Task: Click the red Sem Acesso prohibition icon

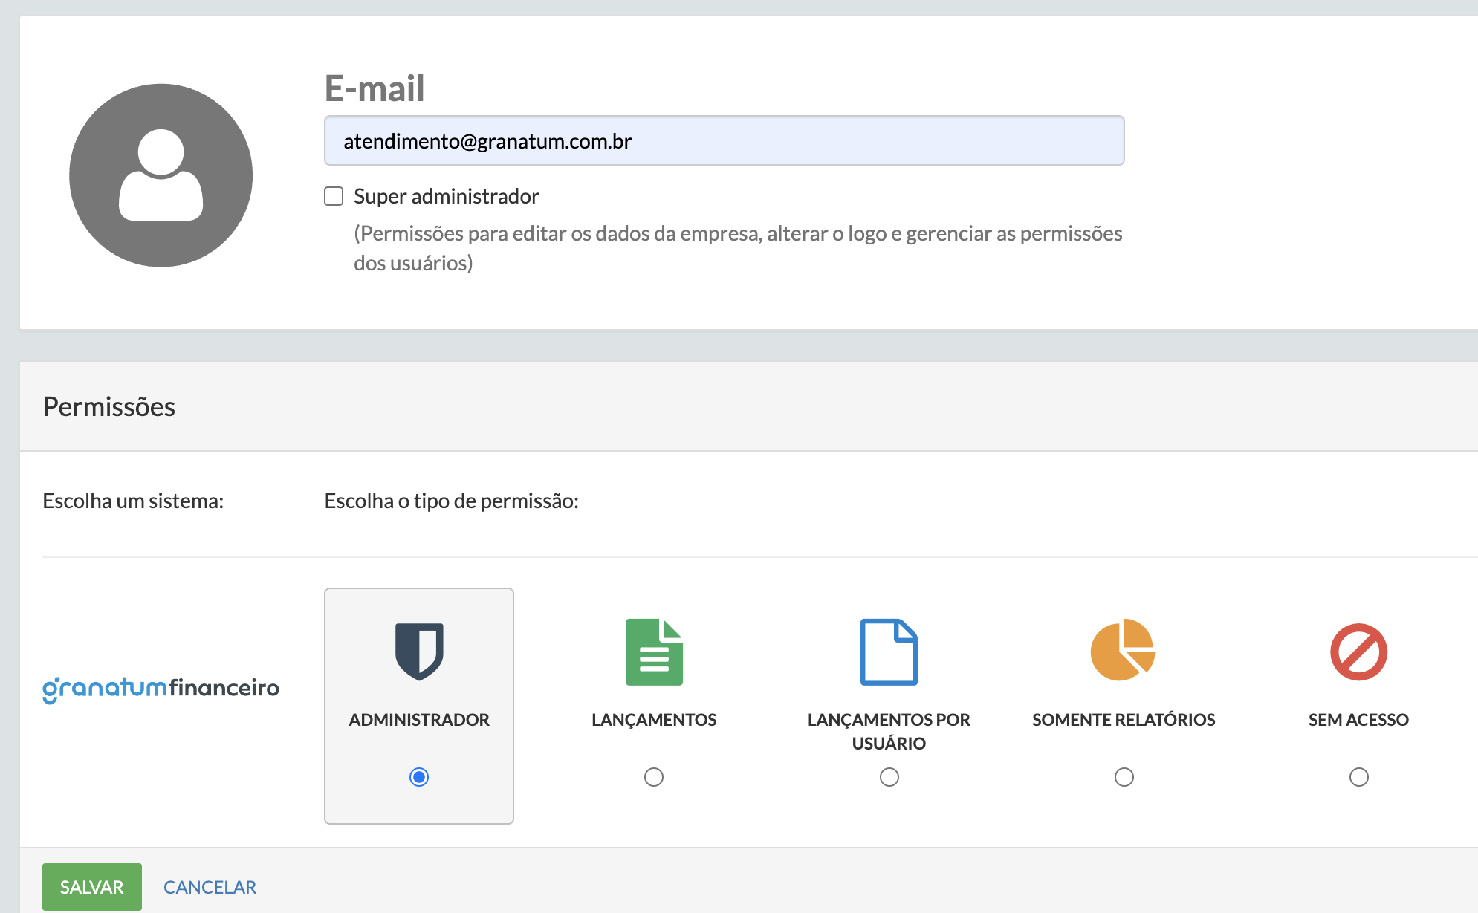Action: [1358, 652]
